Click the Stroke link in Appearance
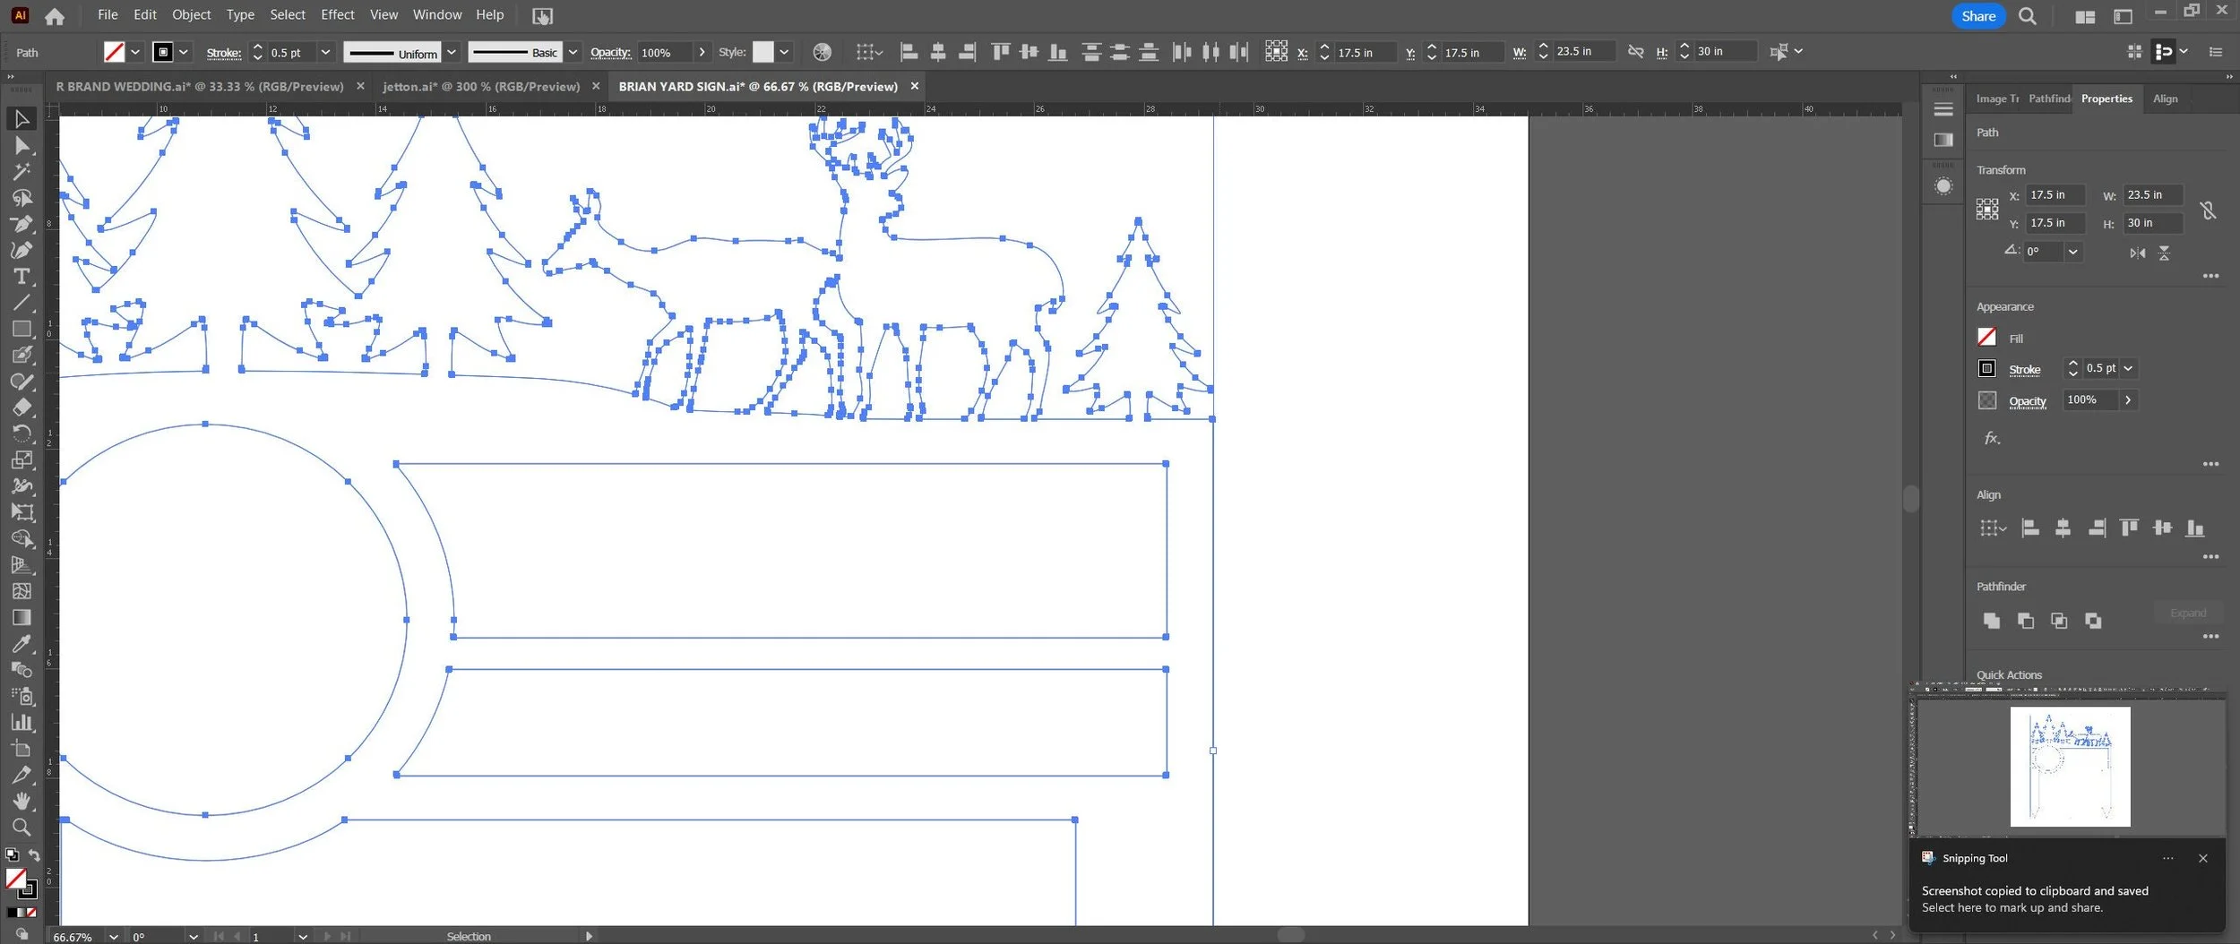Viewport: 2240px width, 944px height. tap(2024, 369)
